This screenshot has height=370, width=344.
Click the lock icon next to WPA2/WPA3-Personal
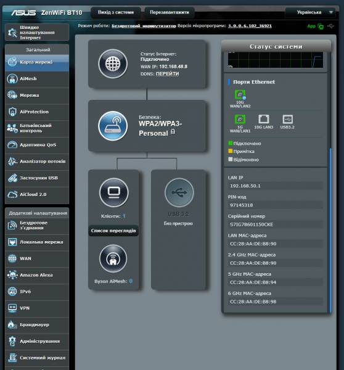pyautogui.click(x=173, y=131)
